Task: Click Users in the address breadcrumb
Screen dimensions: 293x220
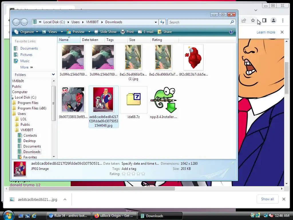Action: coord(76,22)
